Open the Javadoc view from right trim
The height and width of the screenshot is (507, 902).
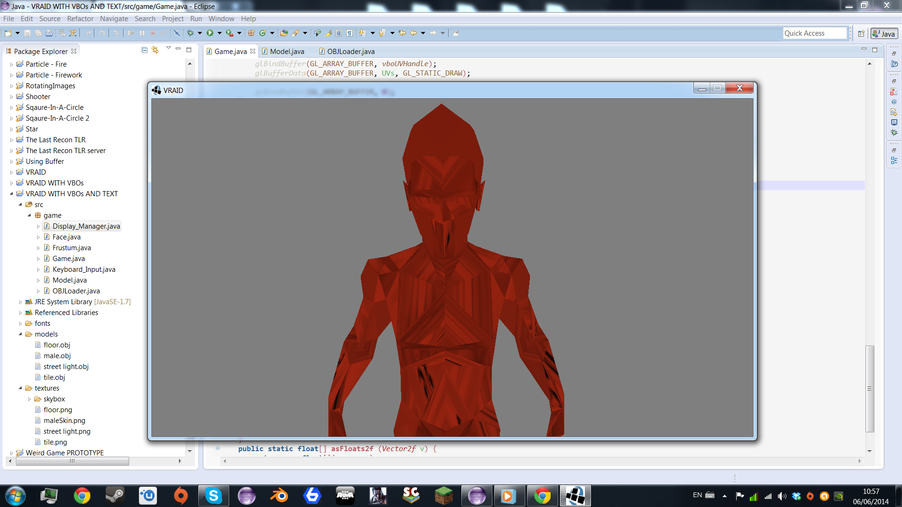(894, 102)
